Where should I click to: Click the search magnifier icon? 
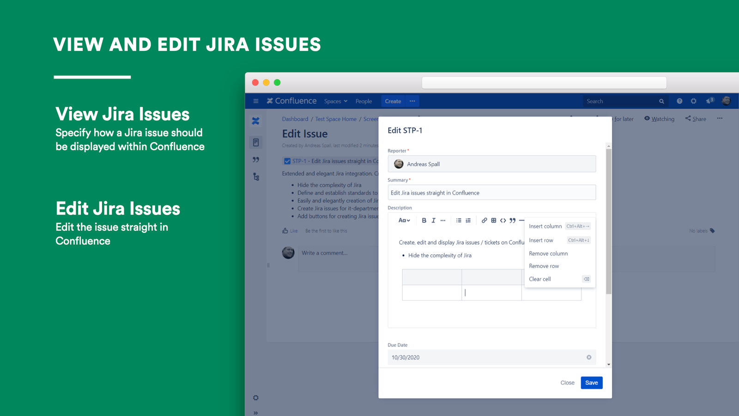tap(661, 101)
